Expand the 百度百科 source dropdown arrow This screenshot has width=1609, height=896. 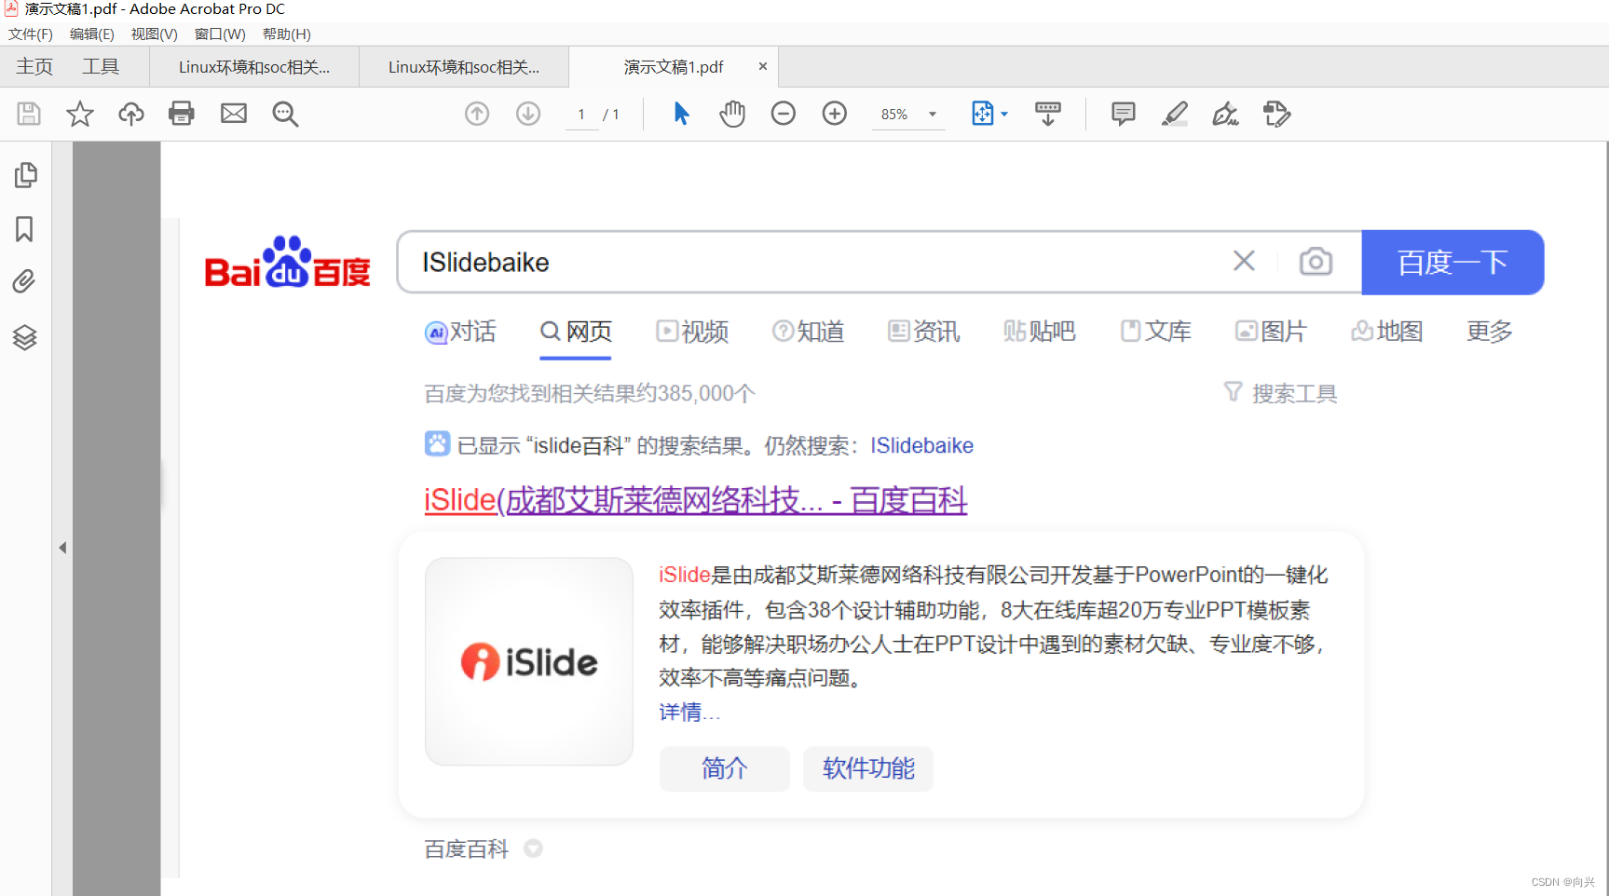point(533,848)
